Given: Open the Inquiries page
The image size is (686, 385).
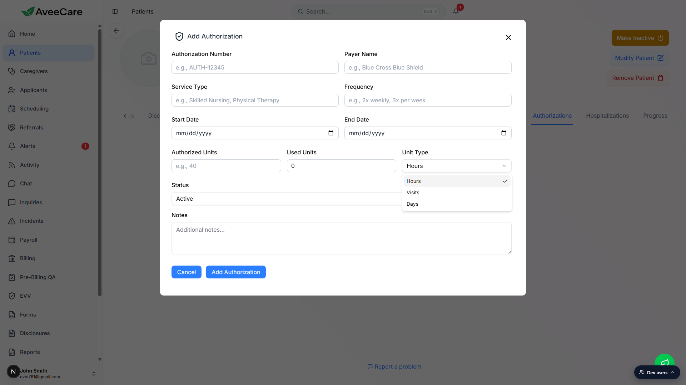Looking at the screenshot, I should [x=49, y=202].
